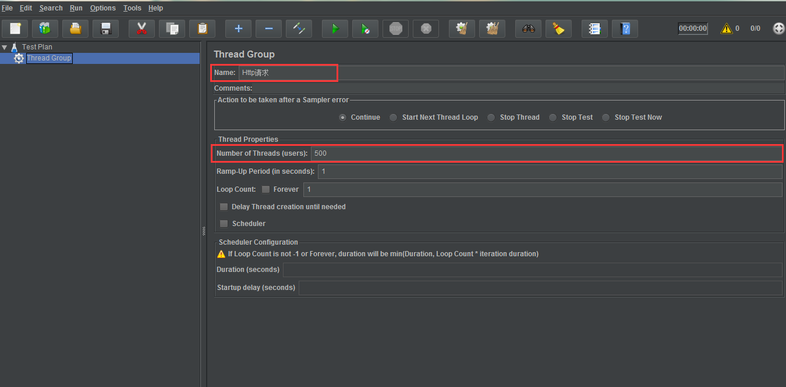
Task: Click the yellow warning triangle log icon
Action: coord(726,28)
